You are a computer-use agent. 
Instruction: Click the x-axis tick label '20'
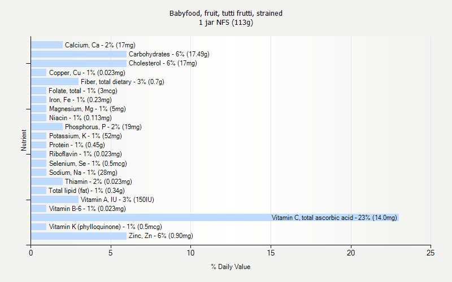(351, 253)
